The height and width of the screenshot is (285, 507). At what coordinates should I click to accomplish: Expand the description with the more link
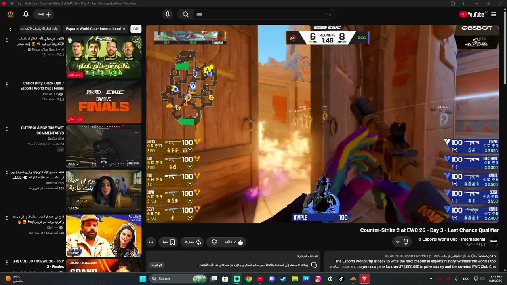click(x=334, y=266)
